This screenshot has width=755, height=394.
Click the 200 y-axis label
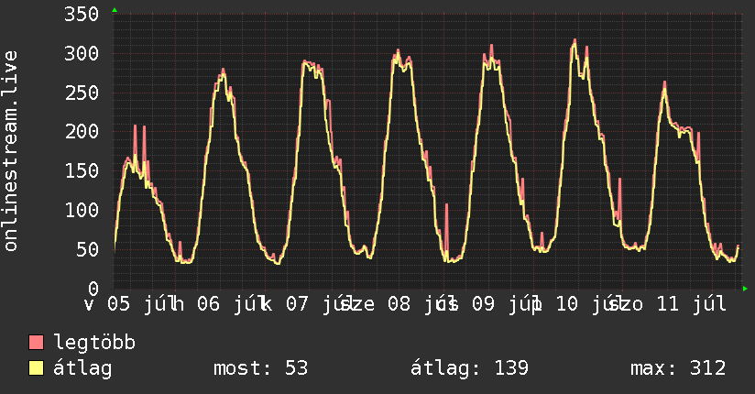point(82,132)
